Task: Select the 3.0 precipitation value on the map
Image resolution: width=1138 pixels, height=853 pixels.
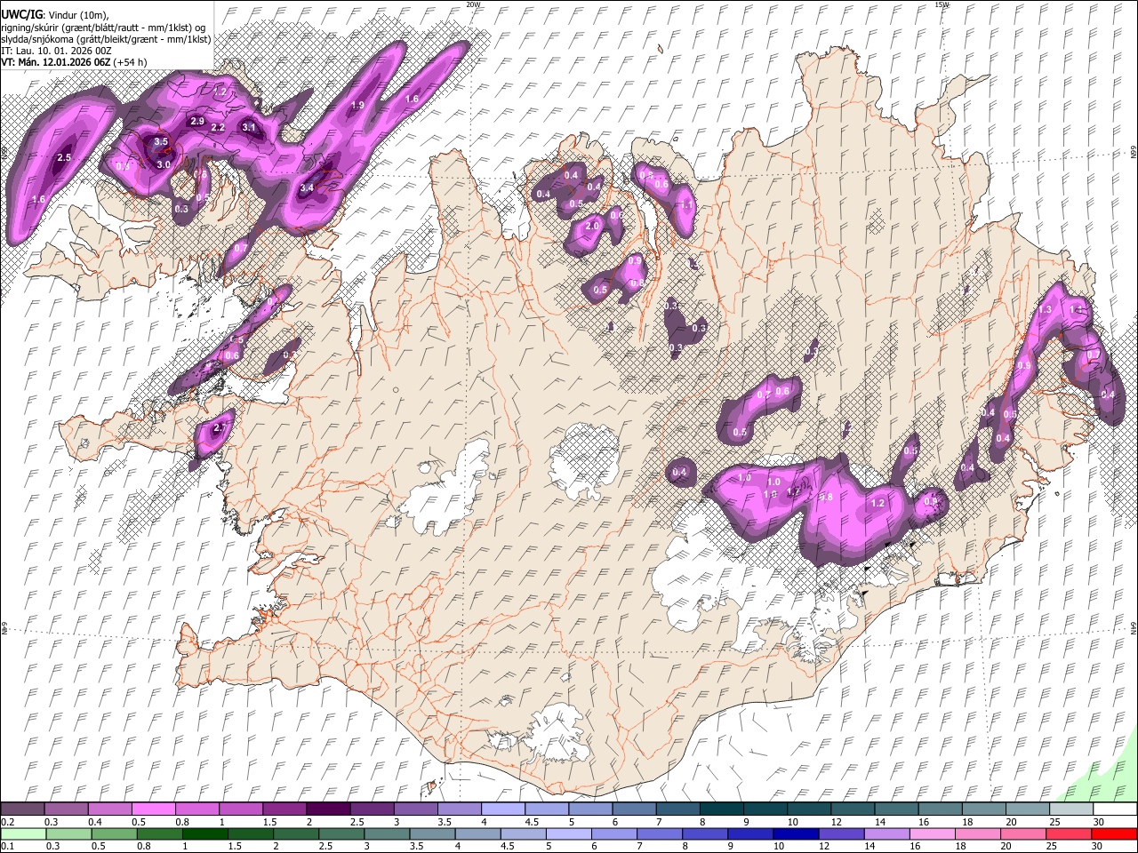Action: (164, 164)
